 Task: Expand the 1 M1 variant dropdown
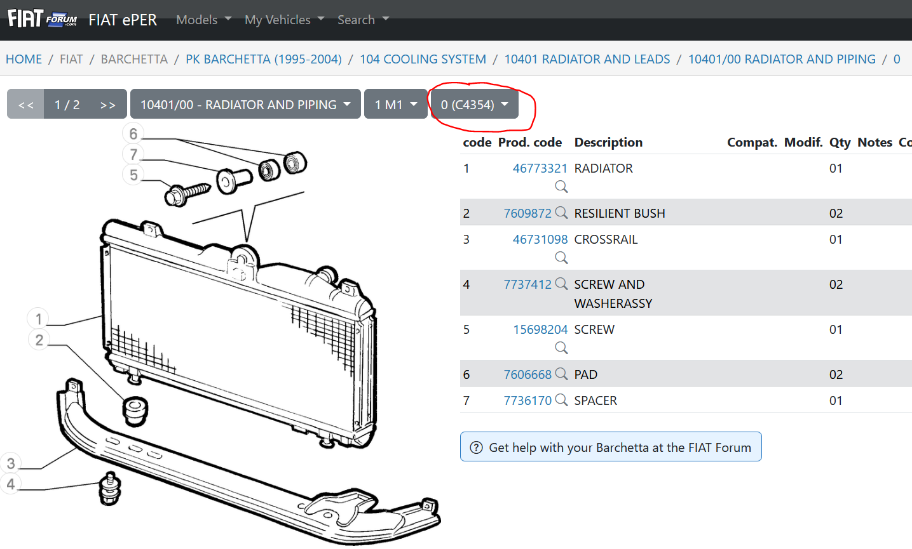tap(396, 105)
